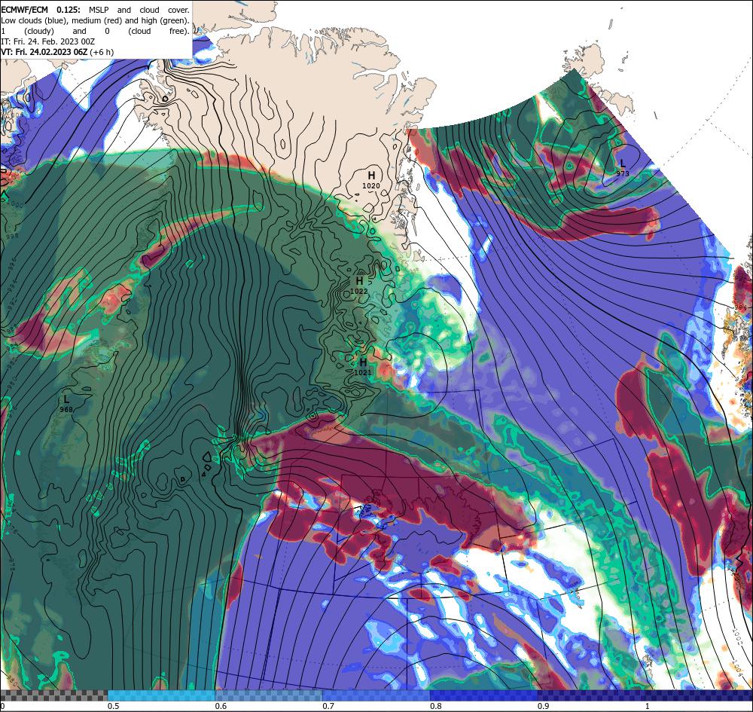
Task: Click the 'H' marker labeled 1021
Action: 363,362
